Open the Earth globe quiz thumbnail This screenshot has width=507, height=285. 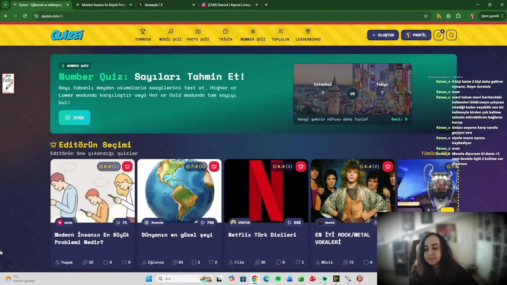[179, 191]
